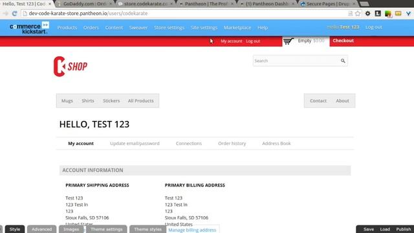Viewport: 414px width, 233px height.
Task: Select the Address Book tab
Action: coord(276,144)
